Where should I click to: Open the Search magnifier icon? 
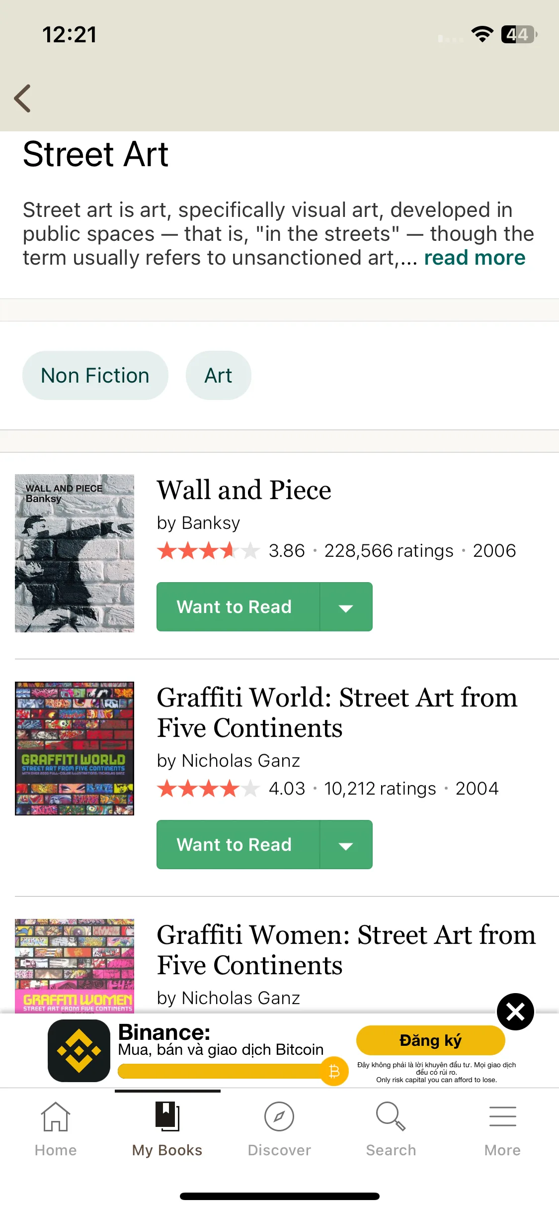(x=391, y=1116)
